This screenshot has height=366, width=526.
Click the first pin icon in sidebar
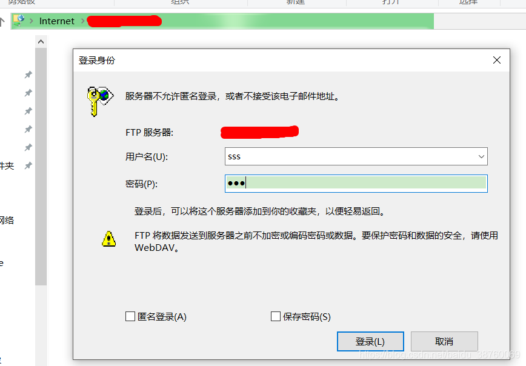(28, 75)
